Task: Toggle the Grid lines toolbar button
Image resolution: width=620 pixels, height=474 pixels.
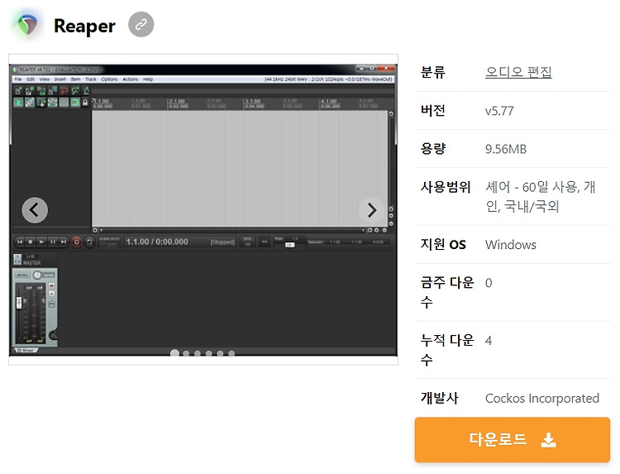Action: click(64, 102)
